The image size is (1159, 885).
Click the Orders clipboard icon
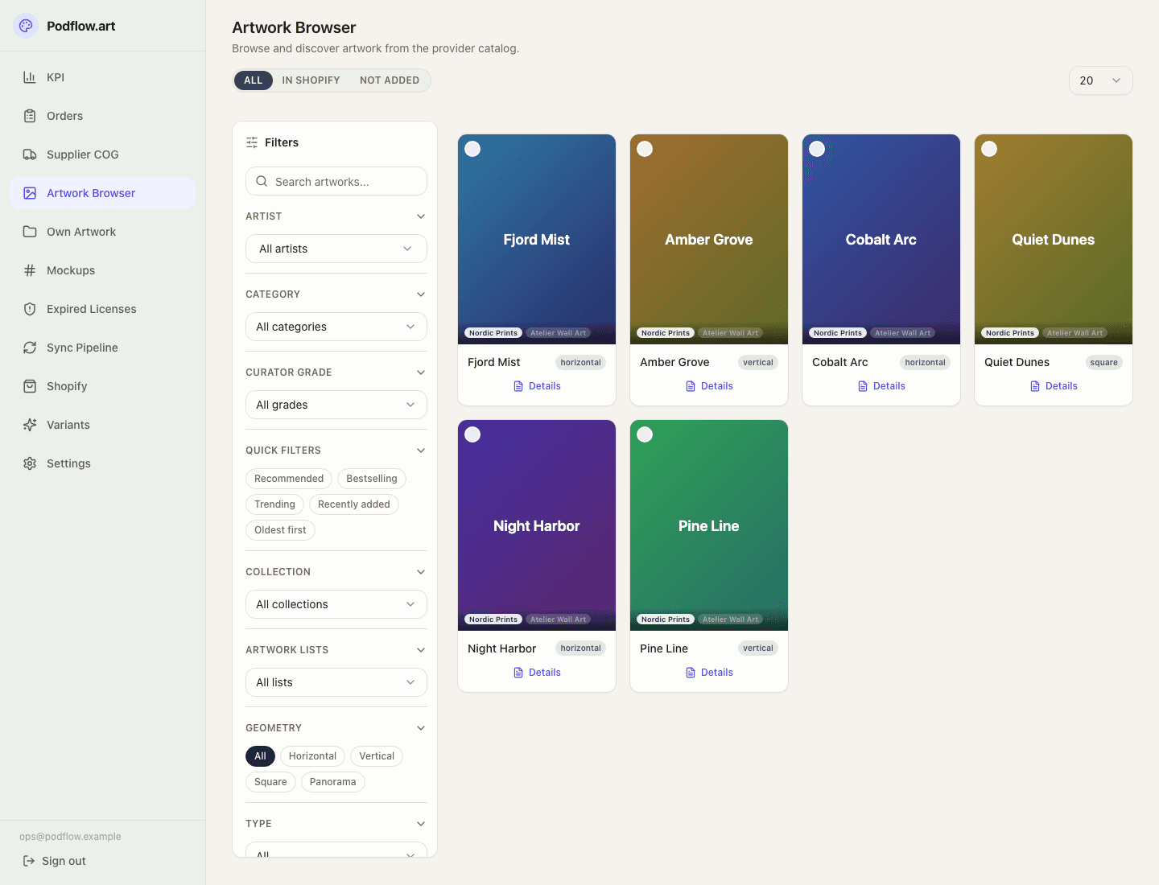30,116
